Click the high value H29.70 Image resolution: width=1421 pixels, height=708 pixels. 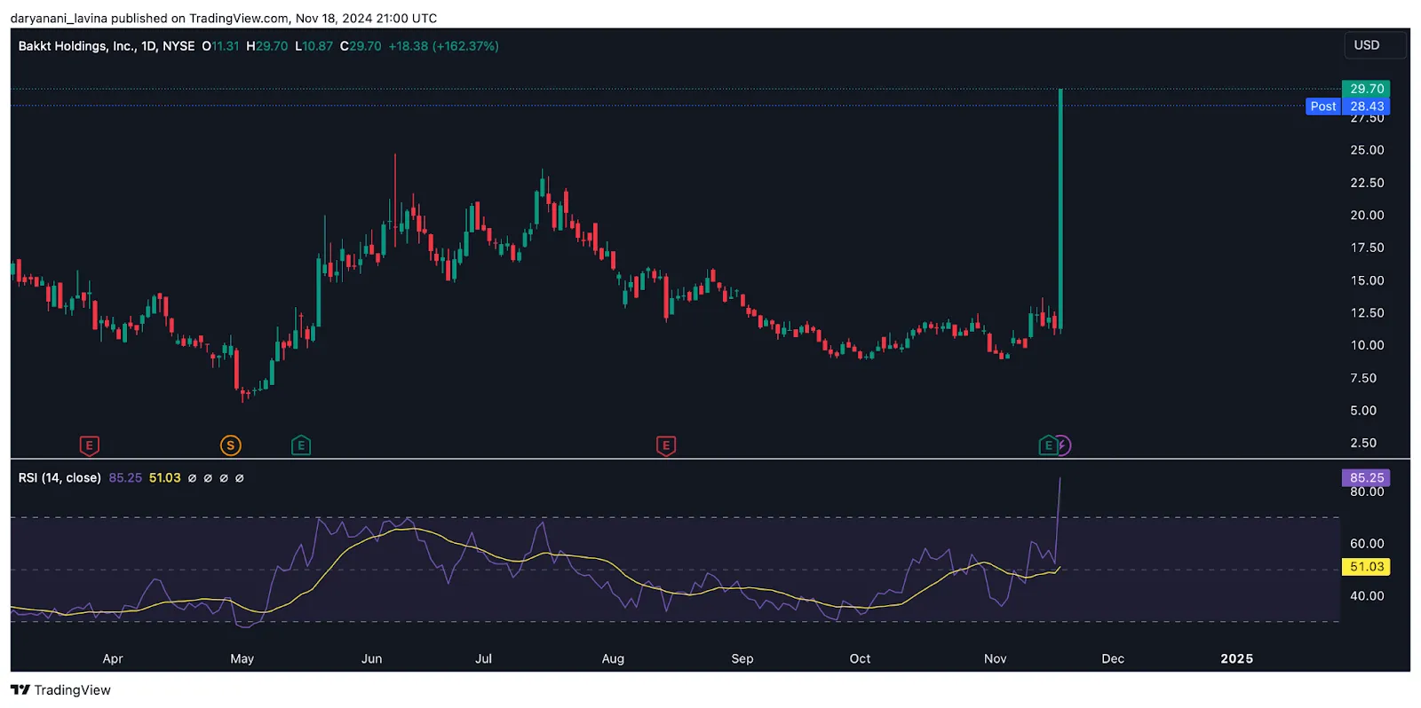pyautogui.click(x=267, y=46)
